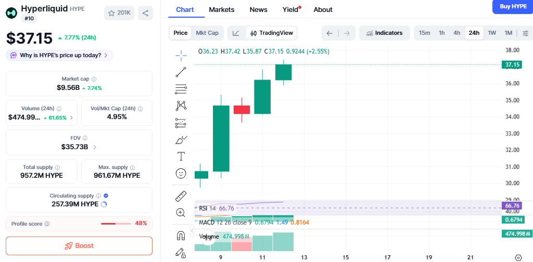Switch chart to Mkt Cap
533x262 pixels.
tap(207, 33)
